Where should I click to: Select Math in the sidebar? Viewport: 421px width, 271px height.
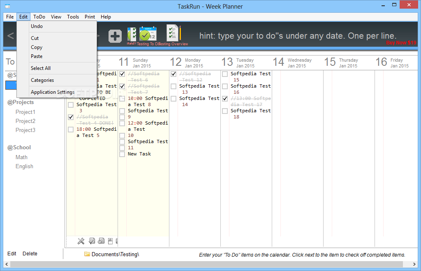pyautogui.click(x=21, y=158)
